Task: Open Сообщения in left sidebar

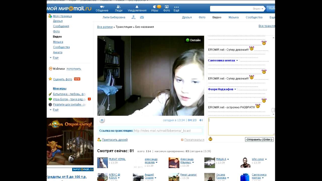Action: click(x=61, y=26)
